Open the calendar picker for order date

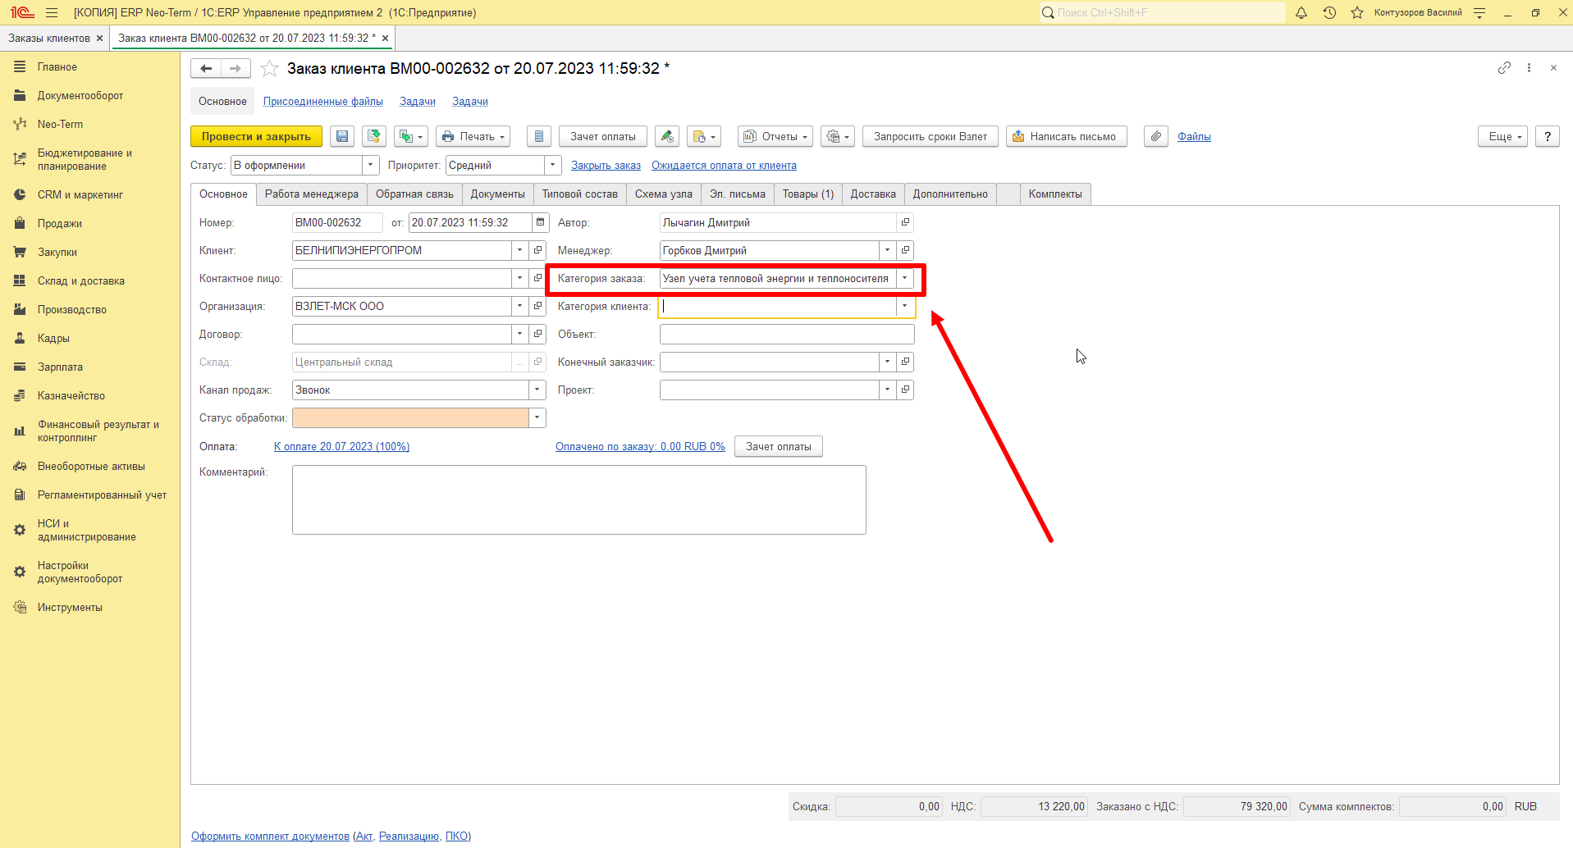coord(540,222)
